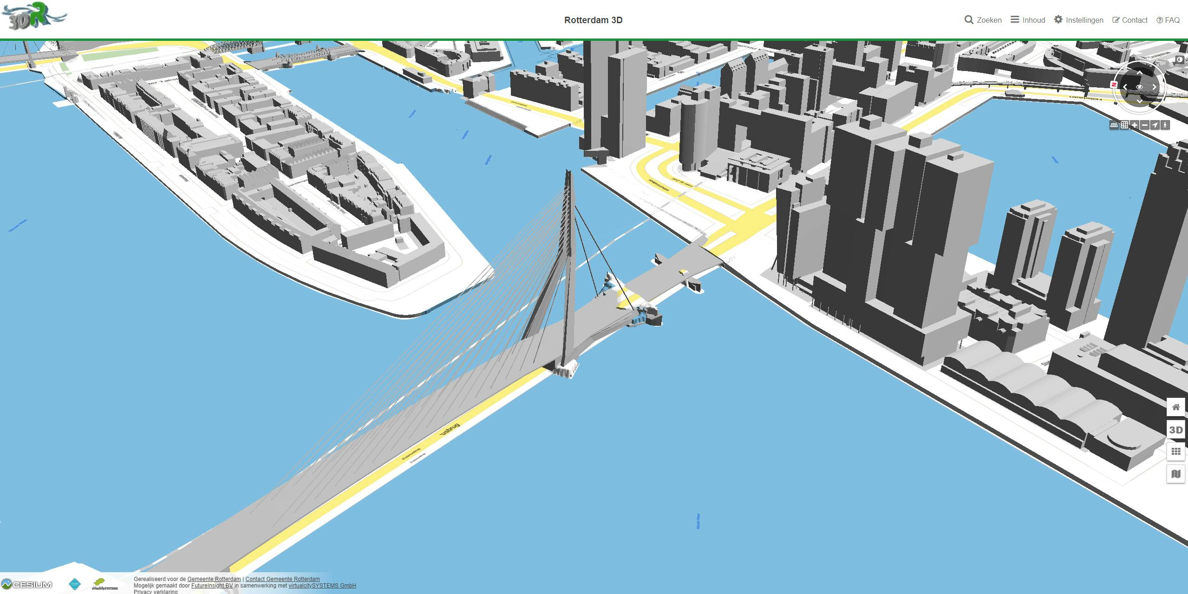
Task: Click the zoom out minus icon
Action: (1145, 125)
